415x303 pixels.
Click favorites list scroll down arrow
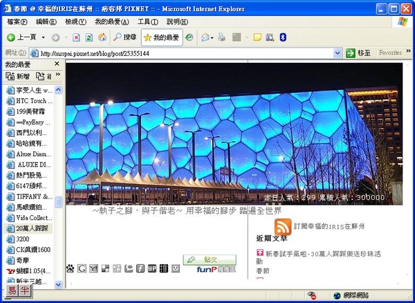58,285
